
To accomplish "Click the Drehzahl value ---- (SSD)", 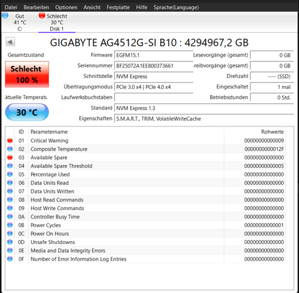I will point(272,76).
